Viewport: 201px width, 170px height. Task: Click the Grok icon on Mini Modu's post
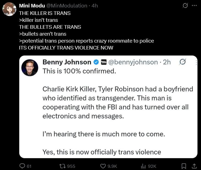[x=185, y=6]
